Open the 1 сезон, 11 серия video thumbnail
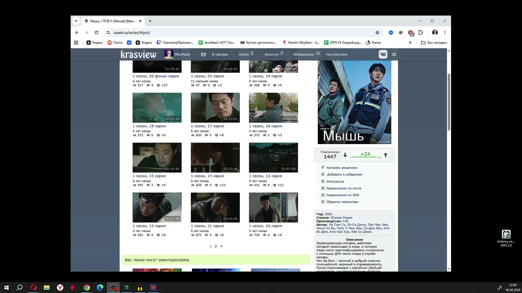522x293 pixels. (x=215, y=208)
